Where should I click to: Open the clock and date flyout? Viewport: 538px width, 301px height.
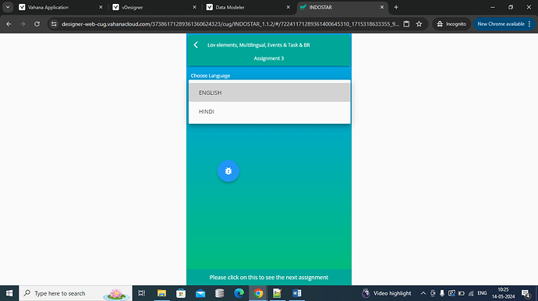[x=504, y=293]
